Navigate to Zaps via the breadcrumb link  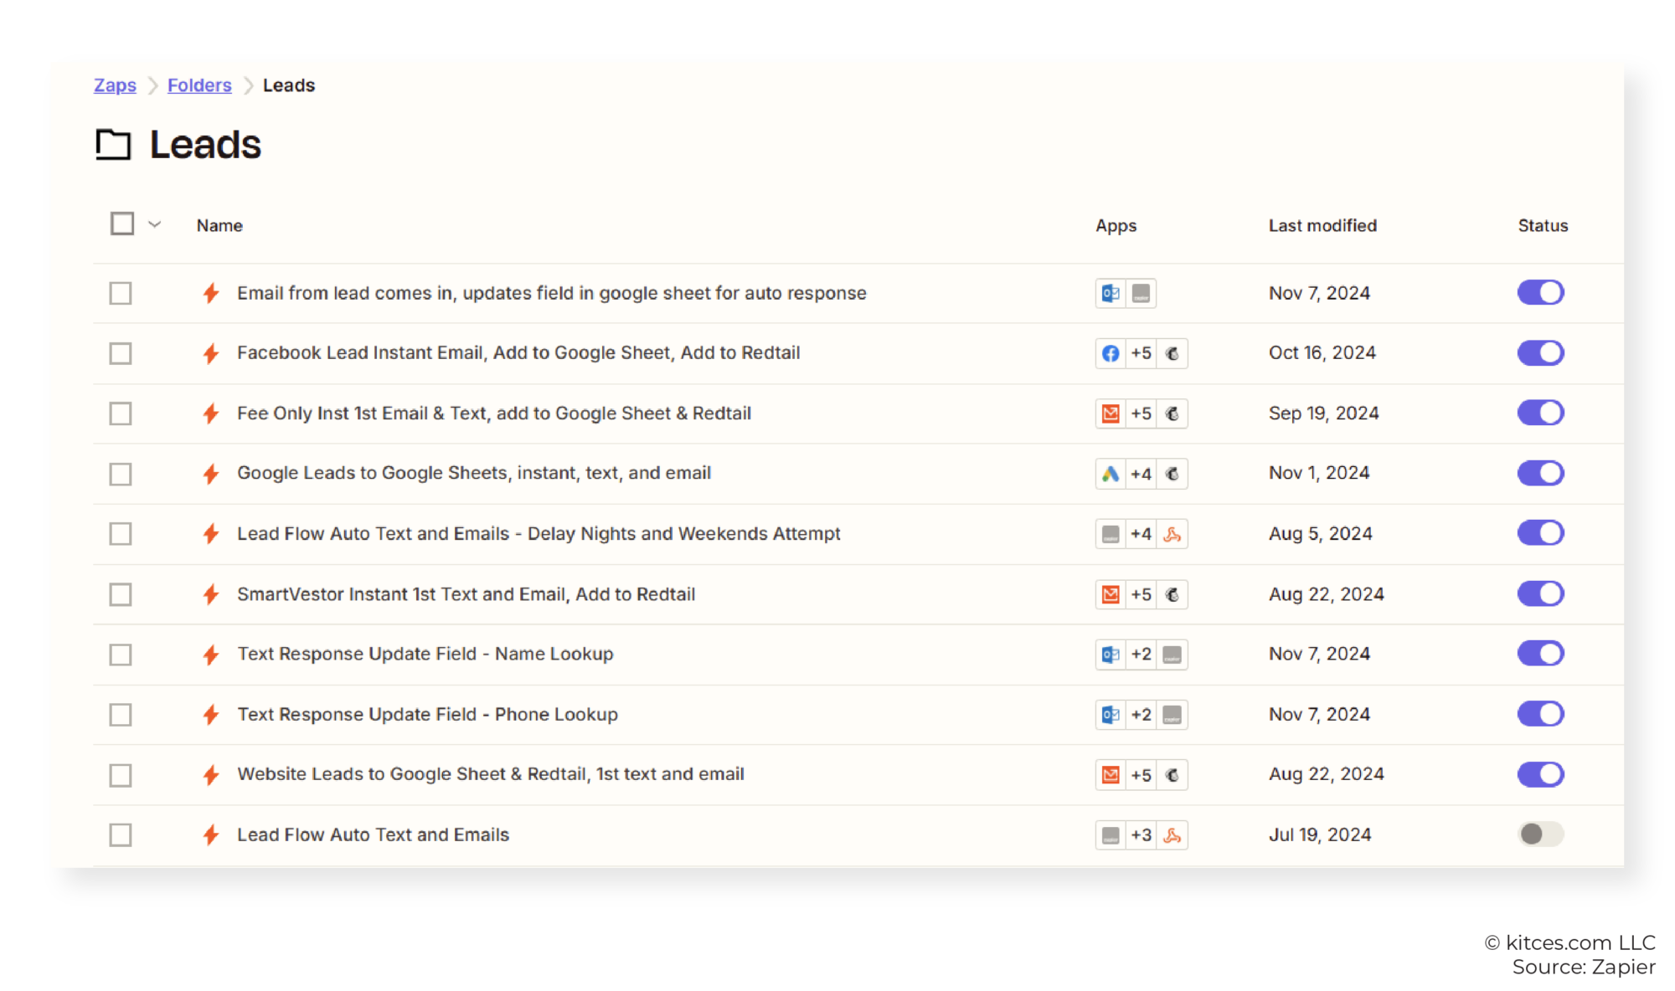pyautogui.click(x=115, y=85)
